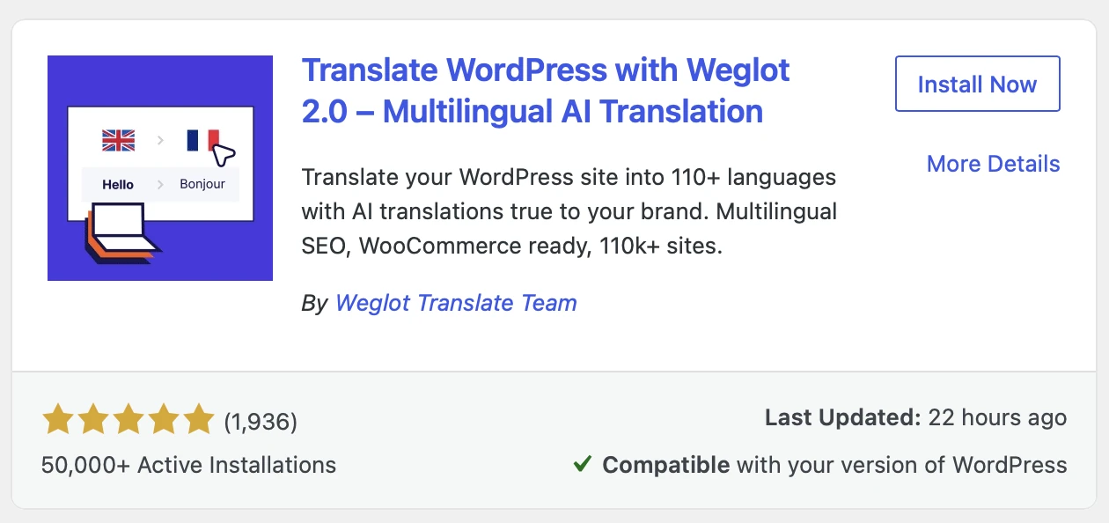The height and width of the screenshot is (523, 1109).
Task: Visit the Weglot Translate Team author link
Action: click(x=456, y=303)
